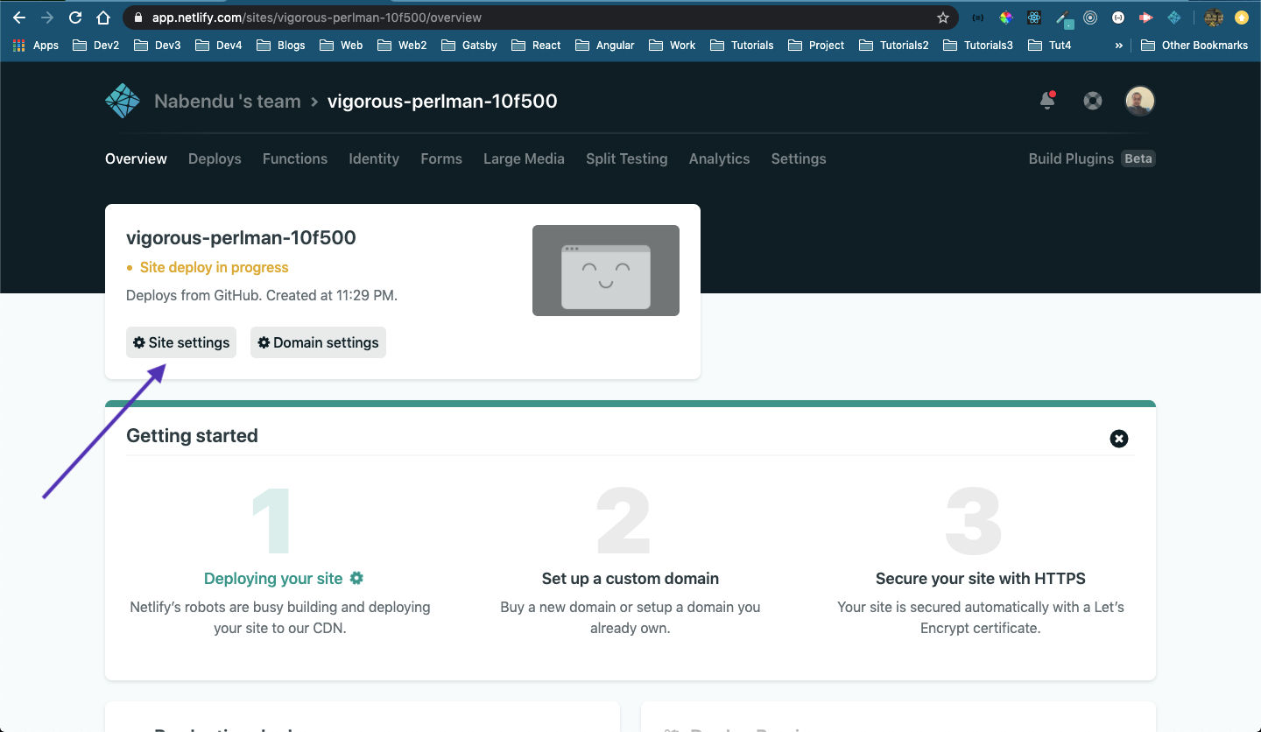Open the Gatsby bookmarks folder
Screen dimensions: 1261x732
coord(469,45)
